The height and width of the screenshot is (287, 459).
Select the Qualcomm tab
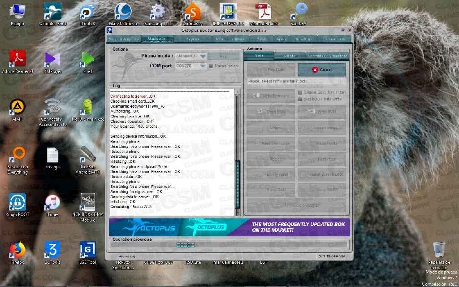157,39
